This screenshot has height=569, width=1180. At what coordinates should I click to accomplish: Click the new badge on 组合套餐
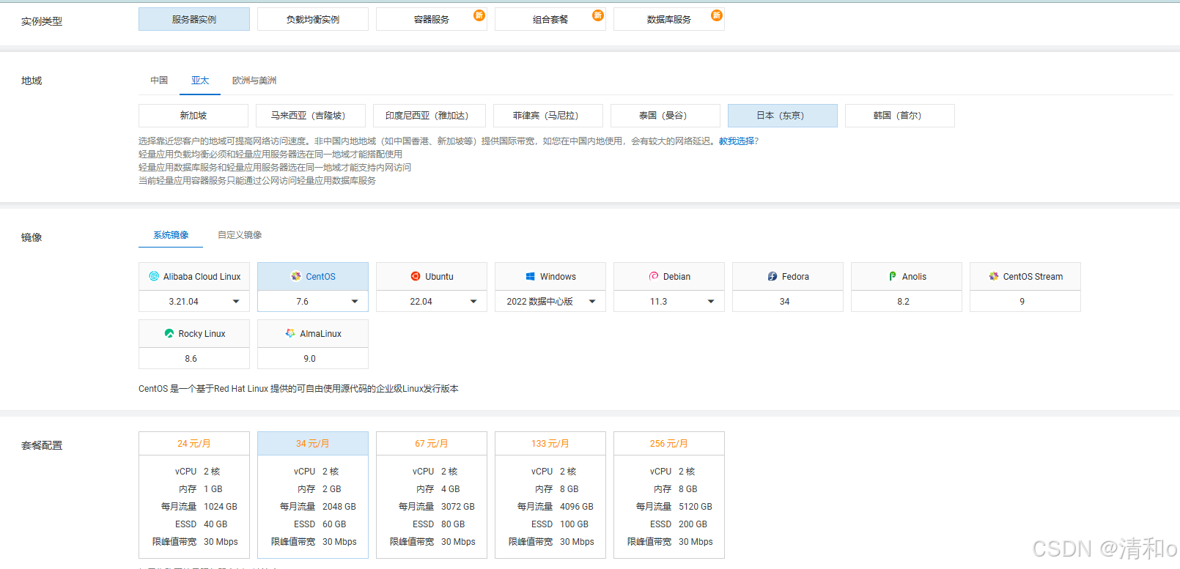point(598,15)
